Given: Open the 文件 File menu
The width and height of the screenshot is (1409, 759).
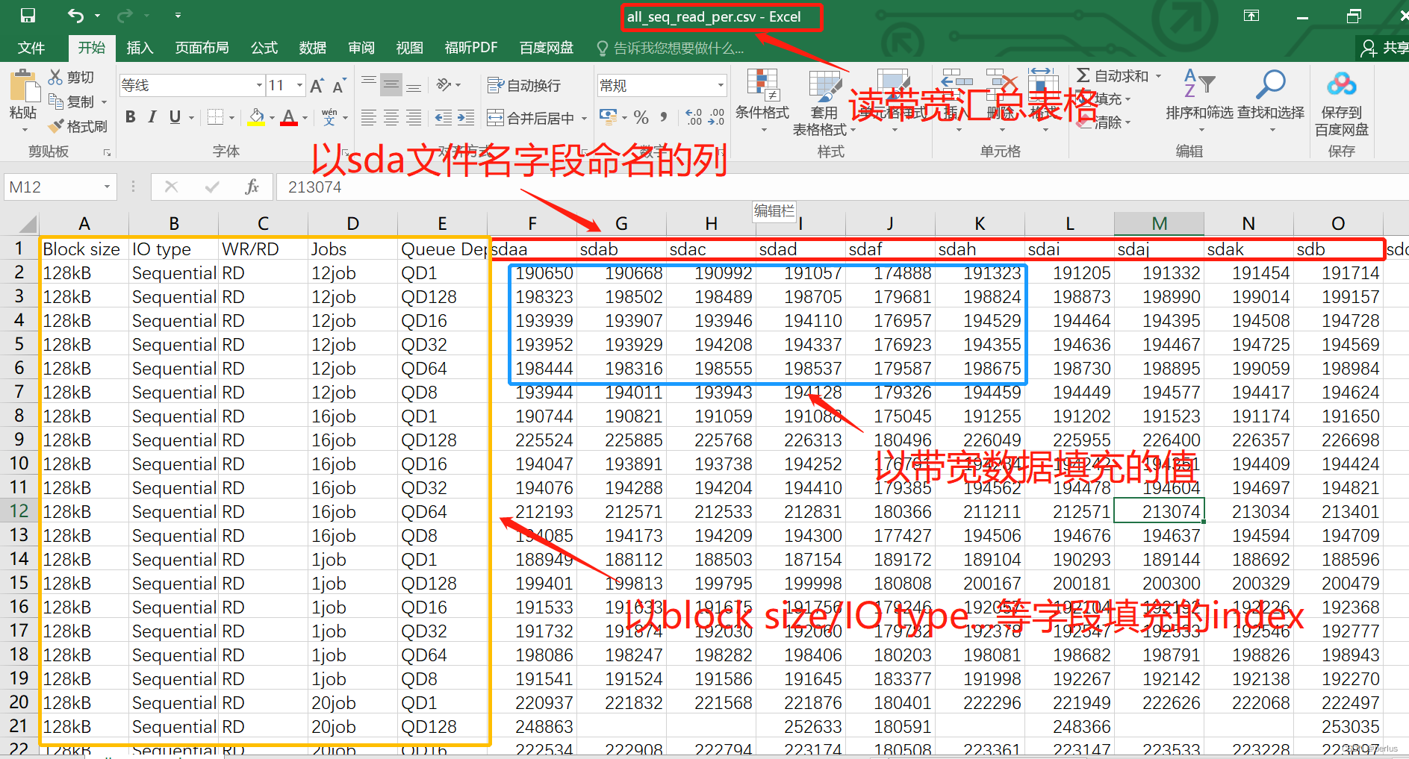Looking at the screenshot, I should coord(31,48).
